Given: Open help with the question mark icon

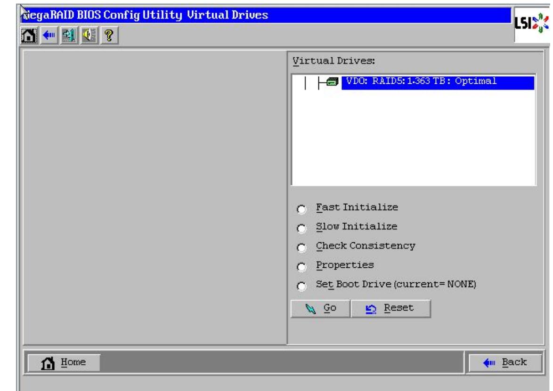Looking at the screenshot, I should pos(109,36).
